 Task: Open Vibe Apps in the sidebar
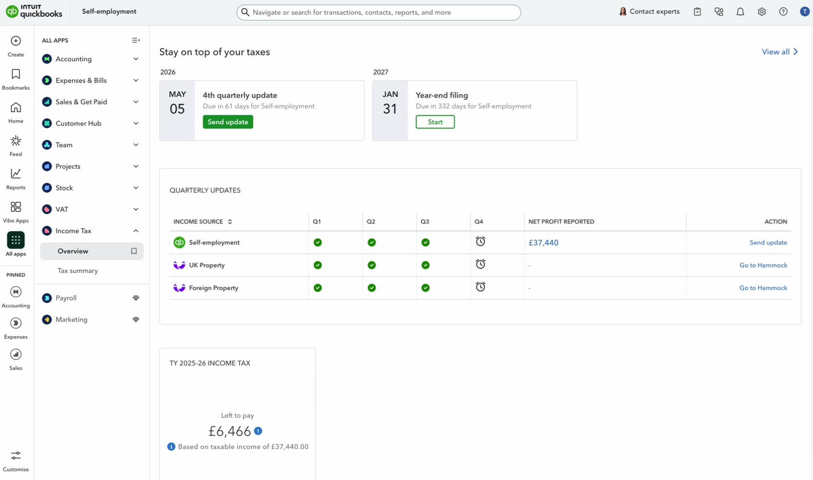[16, 208]
